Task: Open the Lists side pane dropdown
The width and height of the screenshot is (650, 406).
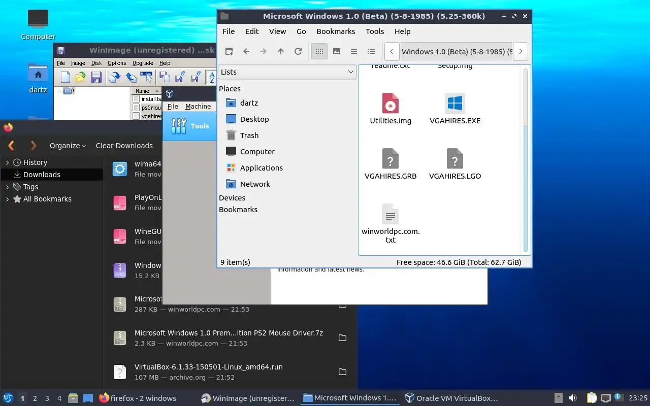Action: (x=287, y=72)
